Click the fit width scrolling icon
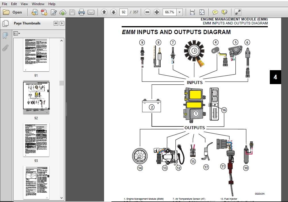This screenshot has height=202, width=288. [x=192, y=12]
